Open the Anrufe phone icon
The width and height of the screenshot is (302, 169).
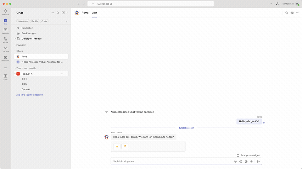[x=5, y=40]
